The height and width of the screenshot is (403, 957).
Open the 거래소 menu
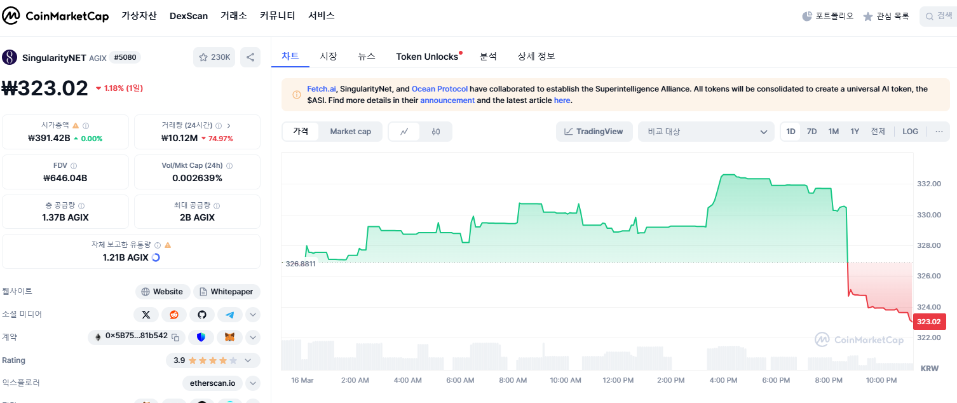[x=234, y=16]
